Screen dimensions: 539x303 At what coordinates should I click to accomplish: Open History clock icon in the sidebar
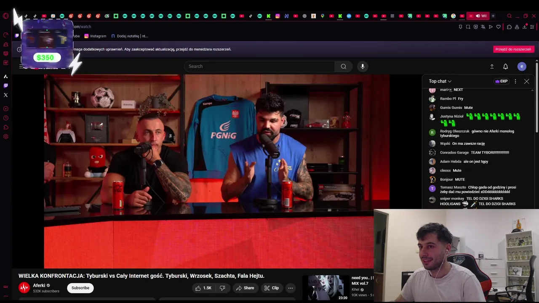pos(5,118)
